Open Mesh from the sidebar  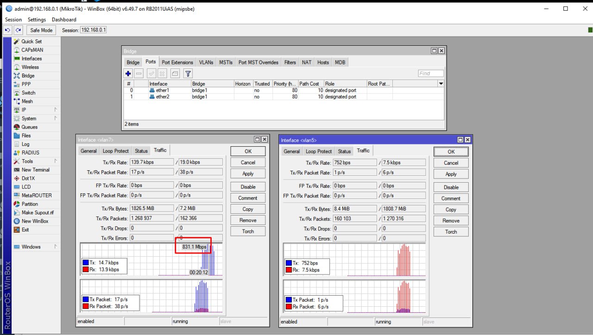pos(27,101)
